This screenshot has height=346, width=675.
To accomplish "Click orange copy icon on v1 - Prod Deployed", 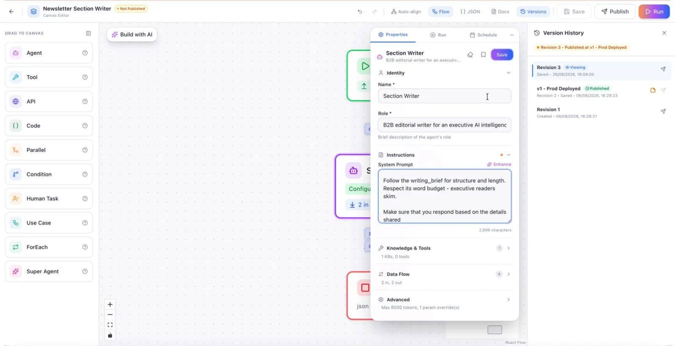I will pos(653,90).
